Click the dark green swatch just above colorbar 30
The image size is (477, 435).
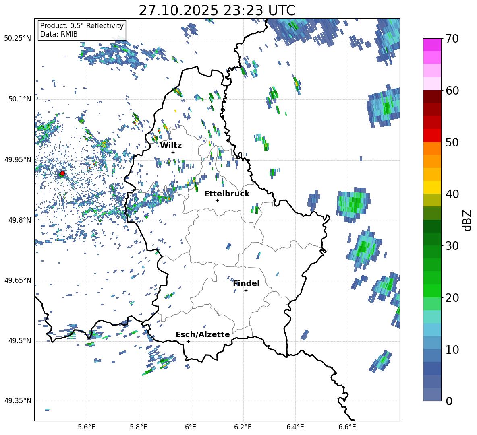tap(432, 239)
